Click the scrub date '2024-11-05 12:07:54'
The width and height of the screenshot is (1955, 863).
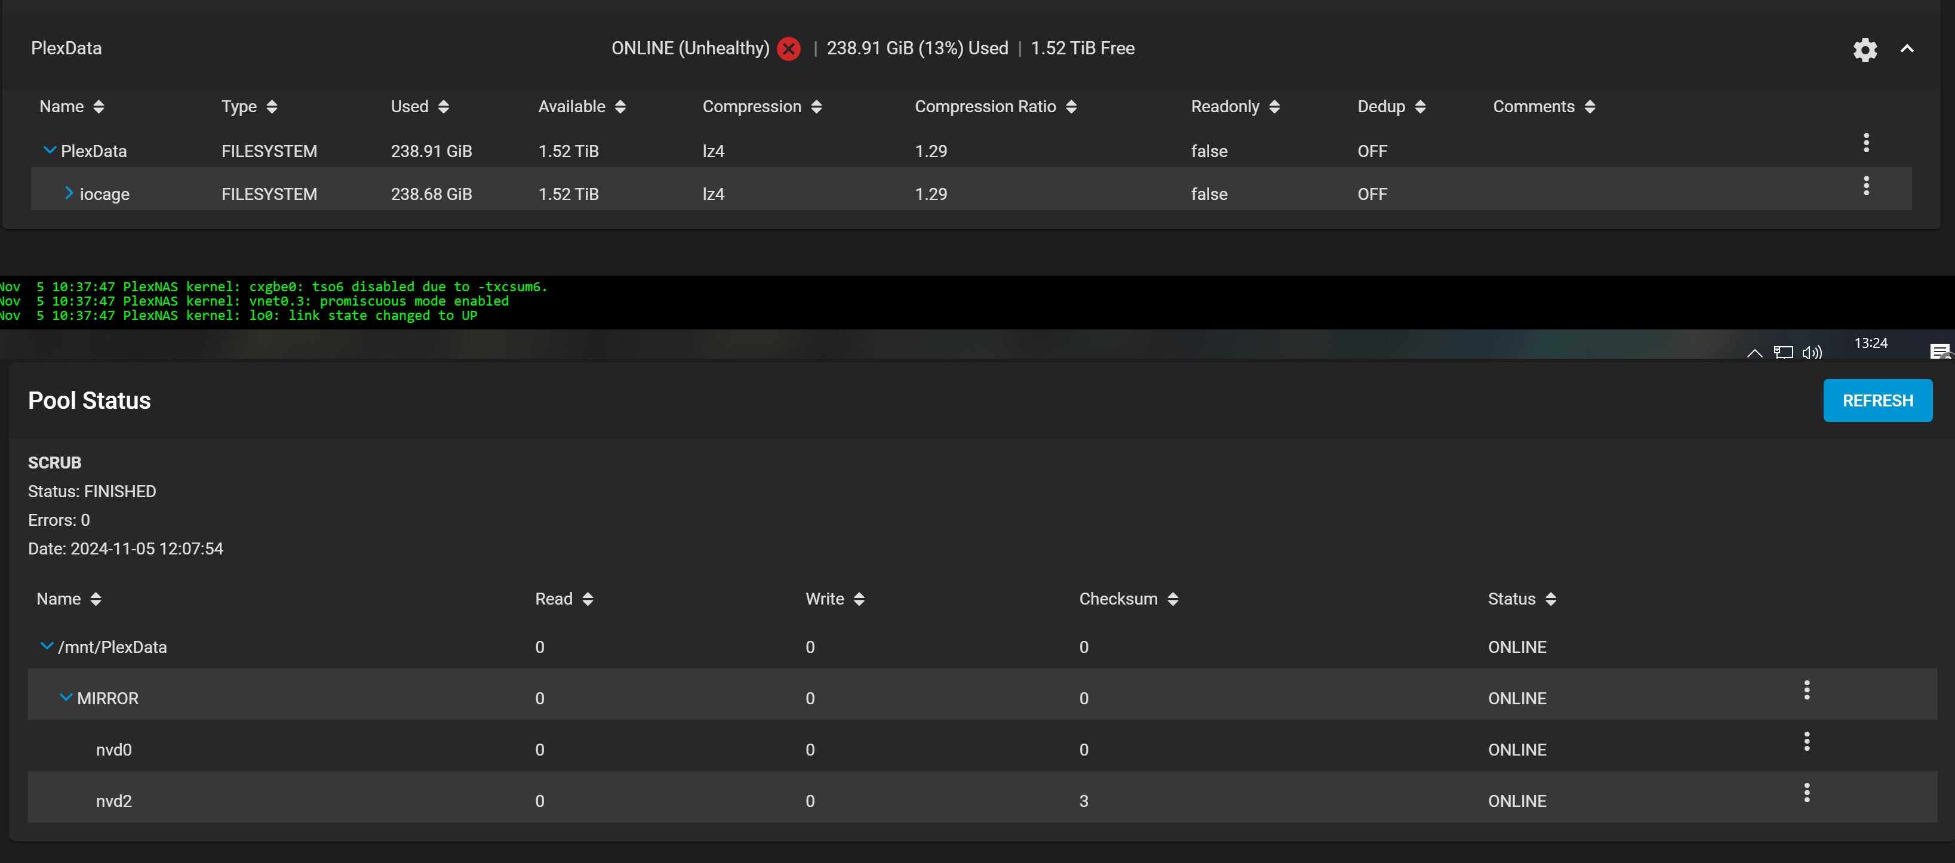[146, 548]
